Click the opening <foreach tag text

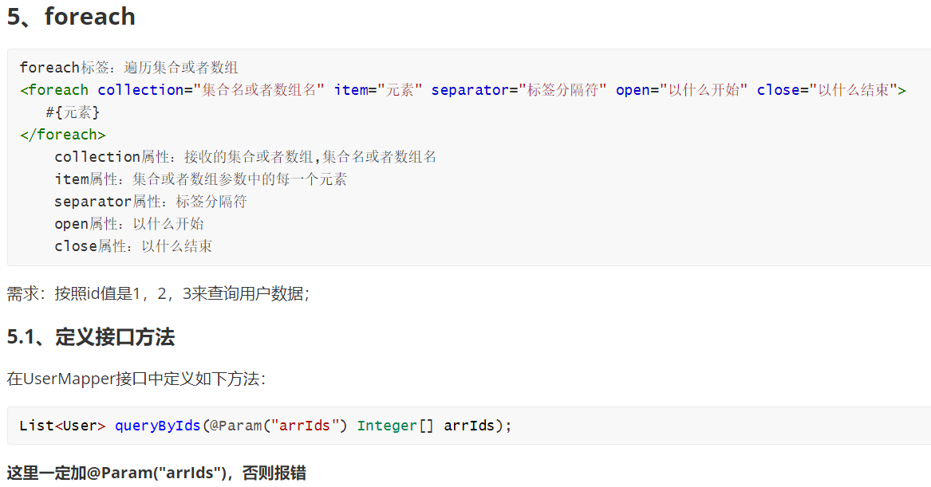[x=54, y=90]
